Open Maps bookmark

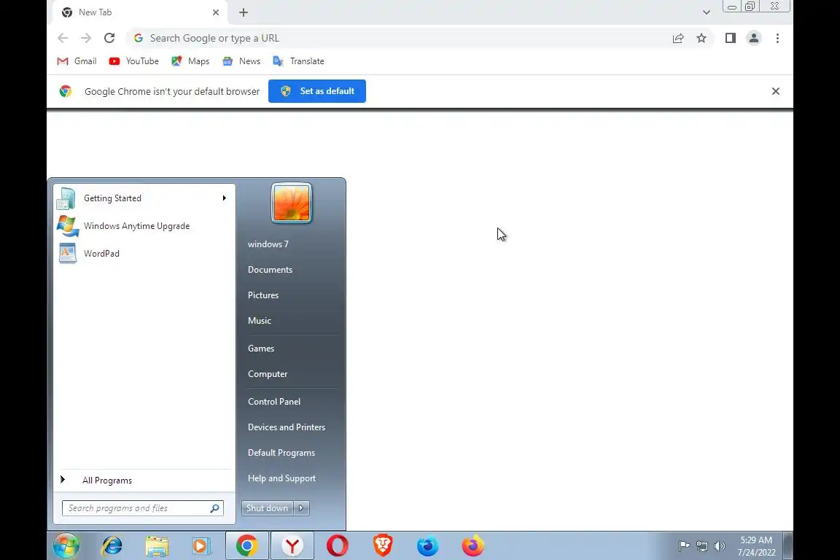click(x=190, y=61)
